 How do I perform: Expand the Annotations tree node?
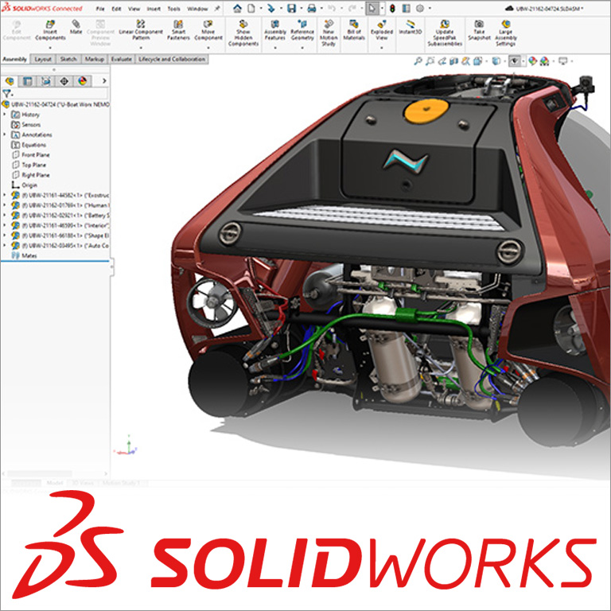coord(5,134)
